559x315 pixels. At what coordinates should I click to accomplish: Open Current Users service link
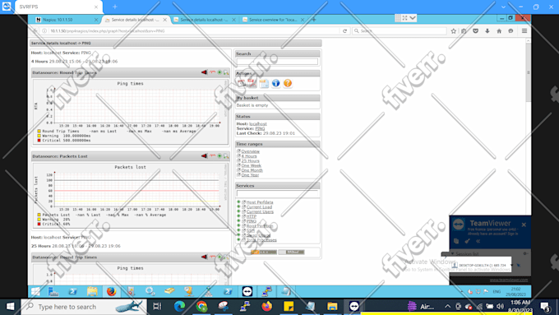[x=261, y=211]
